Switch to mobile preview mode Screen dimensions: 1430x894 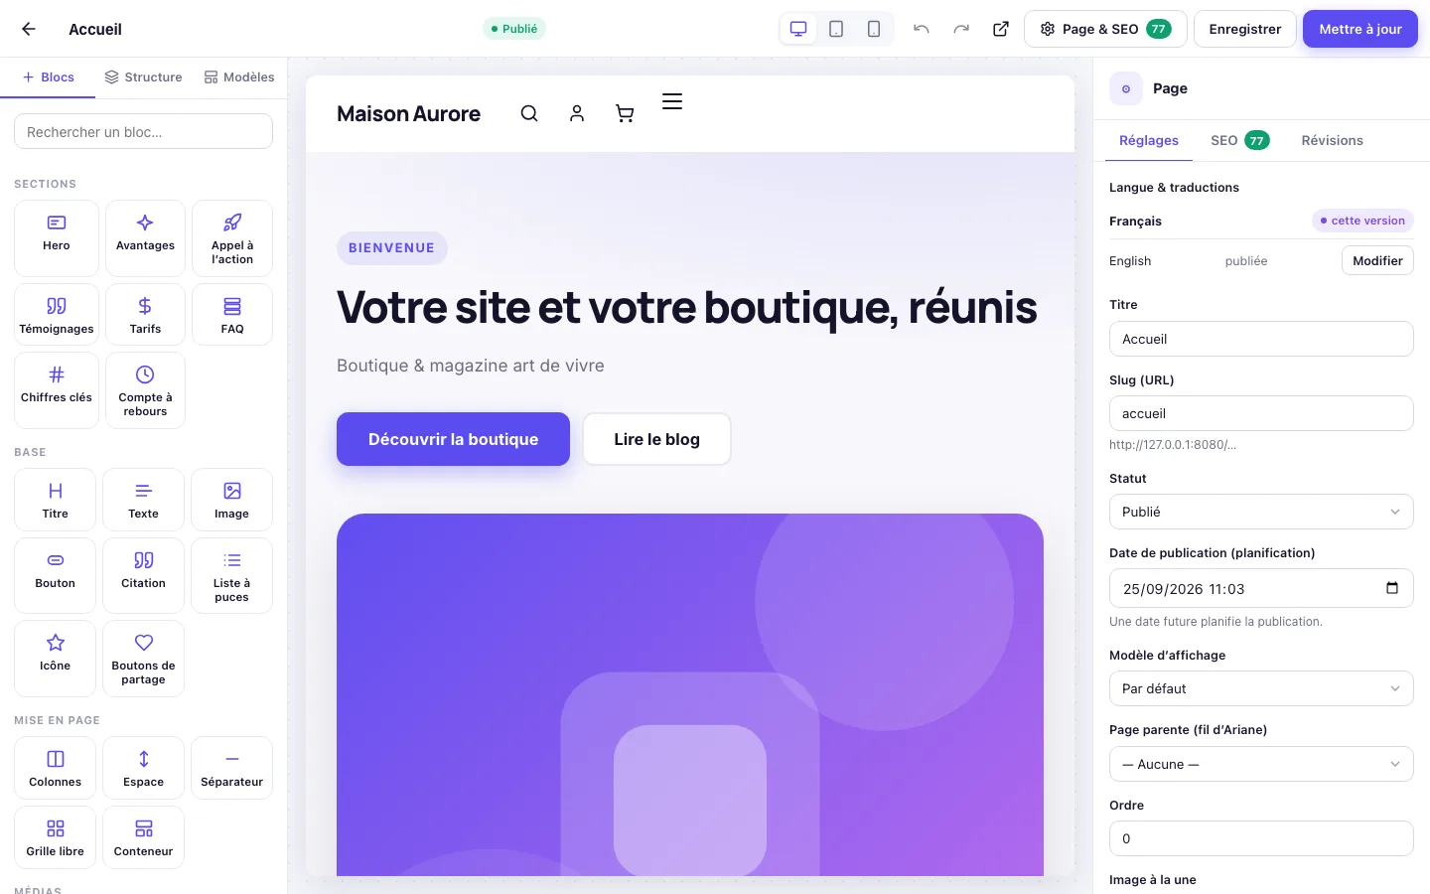pyautogui.click(x=874, y=29)
